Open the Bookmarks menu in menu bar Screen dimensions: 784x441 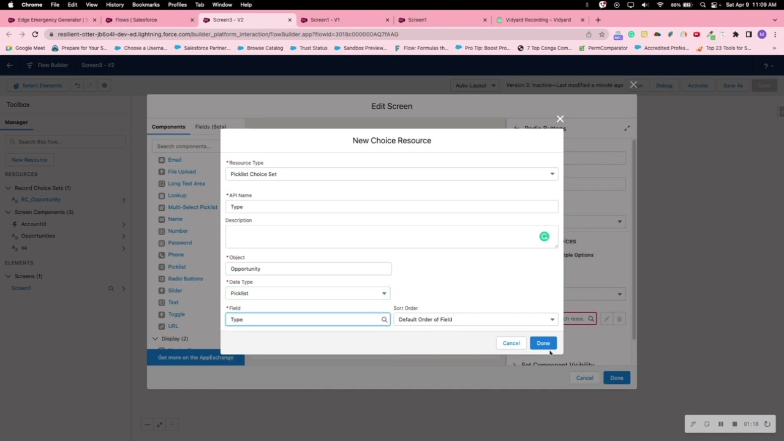(146, 4)
